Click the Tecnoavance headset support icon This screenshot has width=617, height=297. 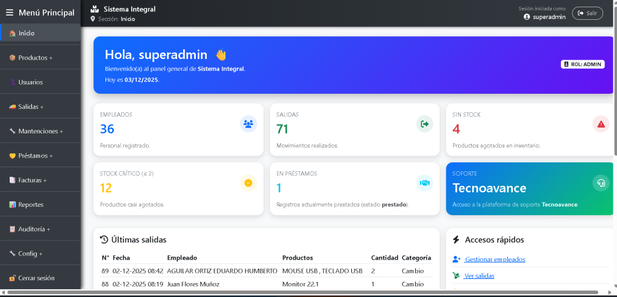tap(600, 183)
